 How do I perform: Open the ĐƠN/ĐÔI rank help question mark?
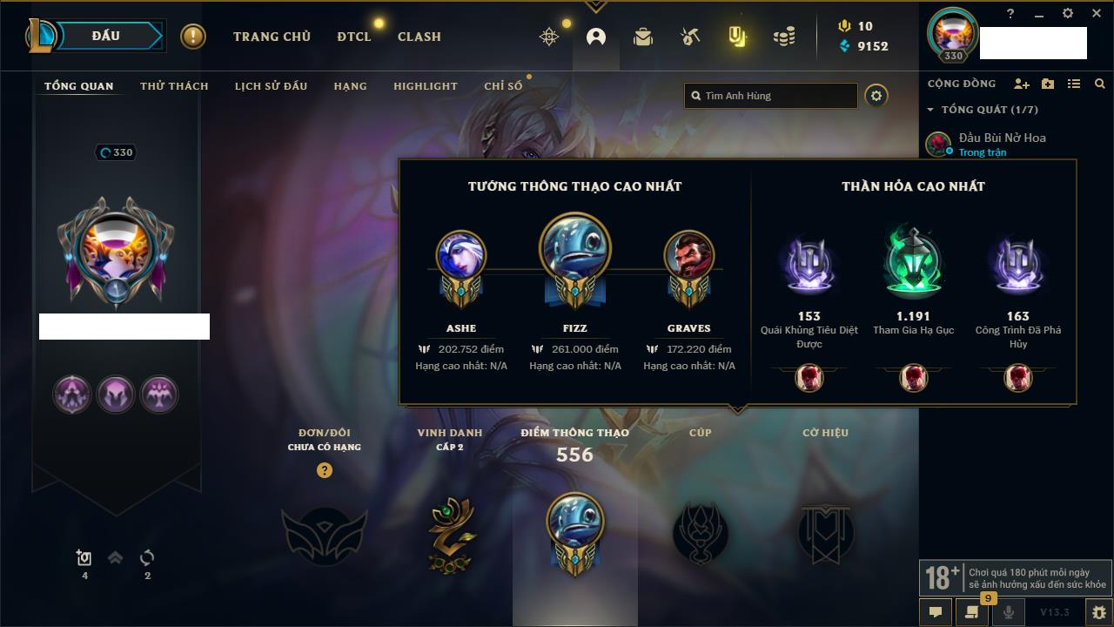tap(325, 470)
